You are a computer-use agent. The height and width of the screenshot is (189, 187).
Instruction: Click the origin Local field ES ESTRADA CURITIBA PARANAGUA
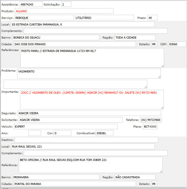[x=83, y=24]
